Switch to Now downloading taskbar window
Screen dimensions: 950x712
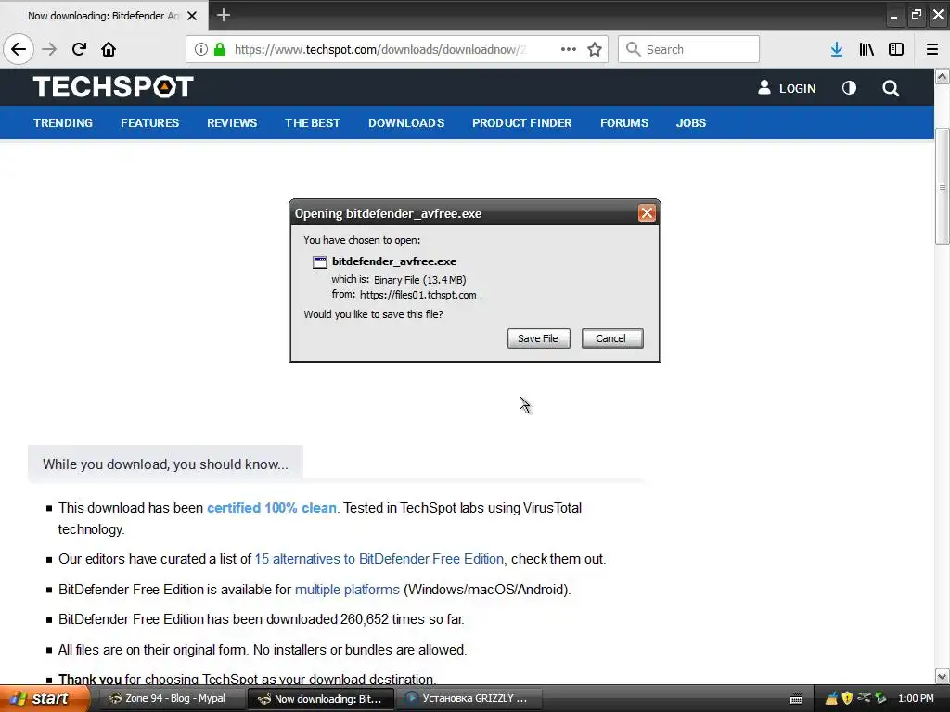point(321,698)
